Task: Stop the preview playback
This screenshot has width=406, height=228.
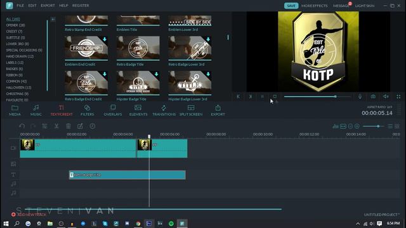Action: [x=275, y=97]
